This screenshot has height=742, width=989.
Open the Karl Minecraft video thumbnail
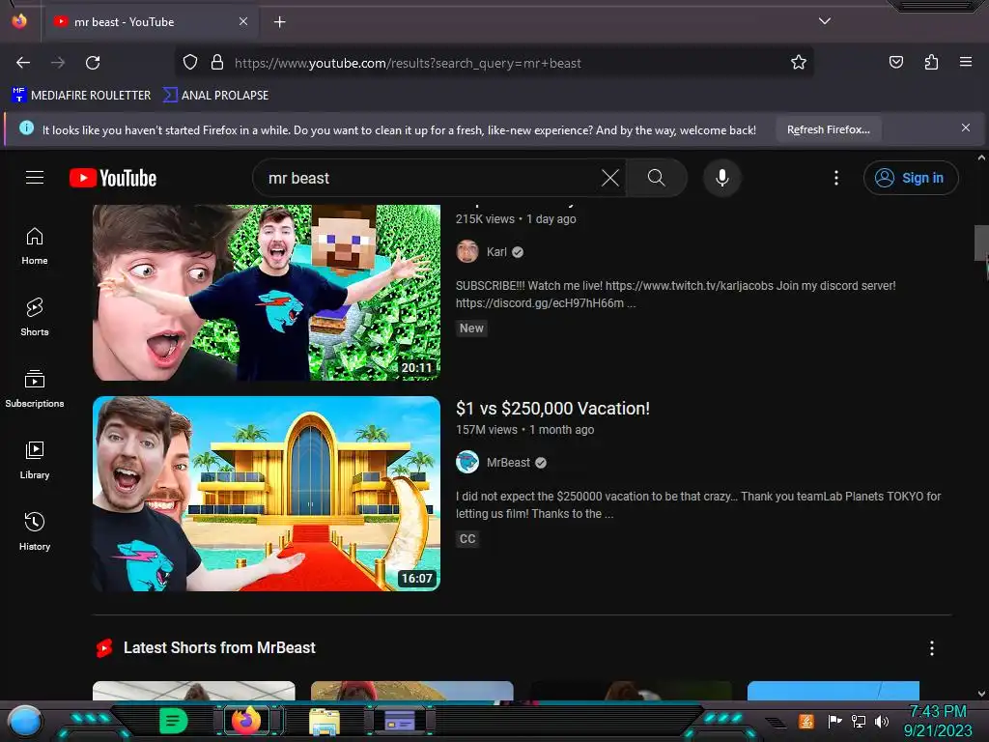[x=267, y=292]
